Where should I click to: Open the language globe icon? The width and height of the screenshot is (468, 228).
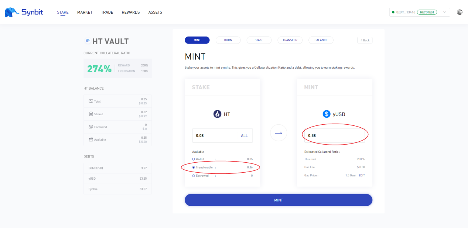[x=460, y=12]
